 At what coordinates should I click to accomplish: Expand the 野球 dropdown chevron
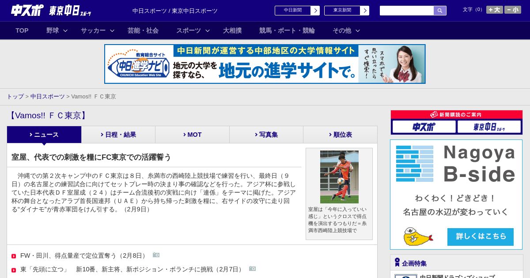click(65, 30)
